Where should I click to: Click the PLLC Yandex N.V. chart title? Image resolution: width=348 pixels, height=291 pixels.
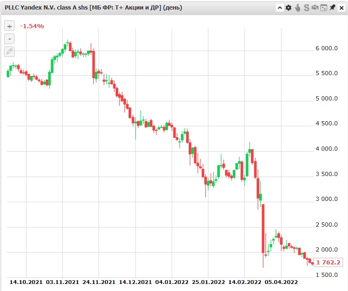pyautogui.click(x=93, y=8)
